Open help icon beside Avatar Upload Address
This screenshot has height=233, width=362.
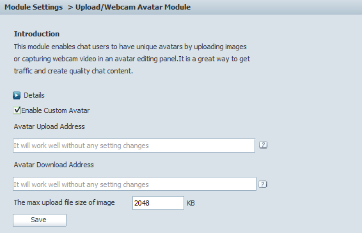pos(263,145)
